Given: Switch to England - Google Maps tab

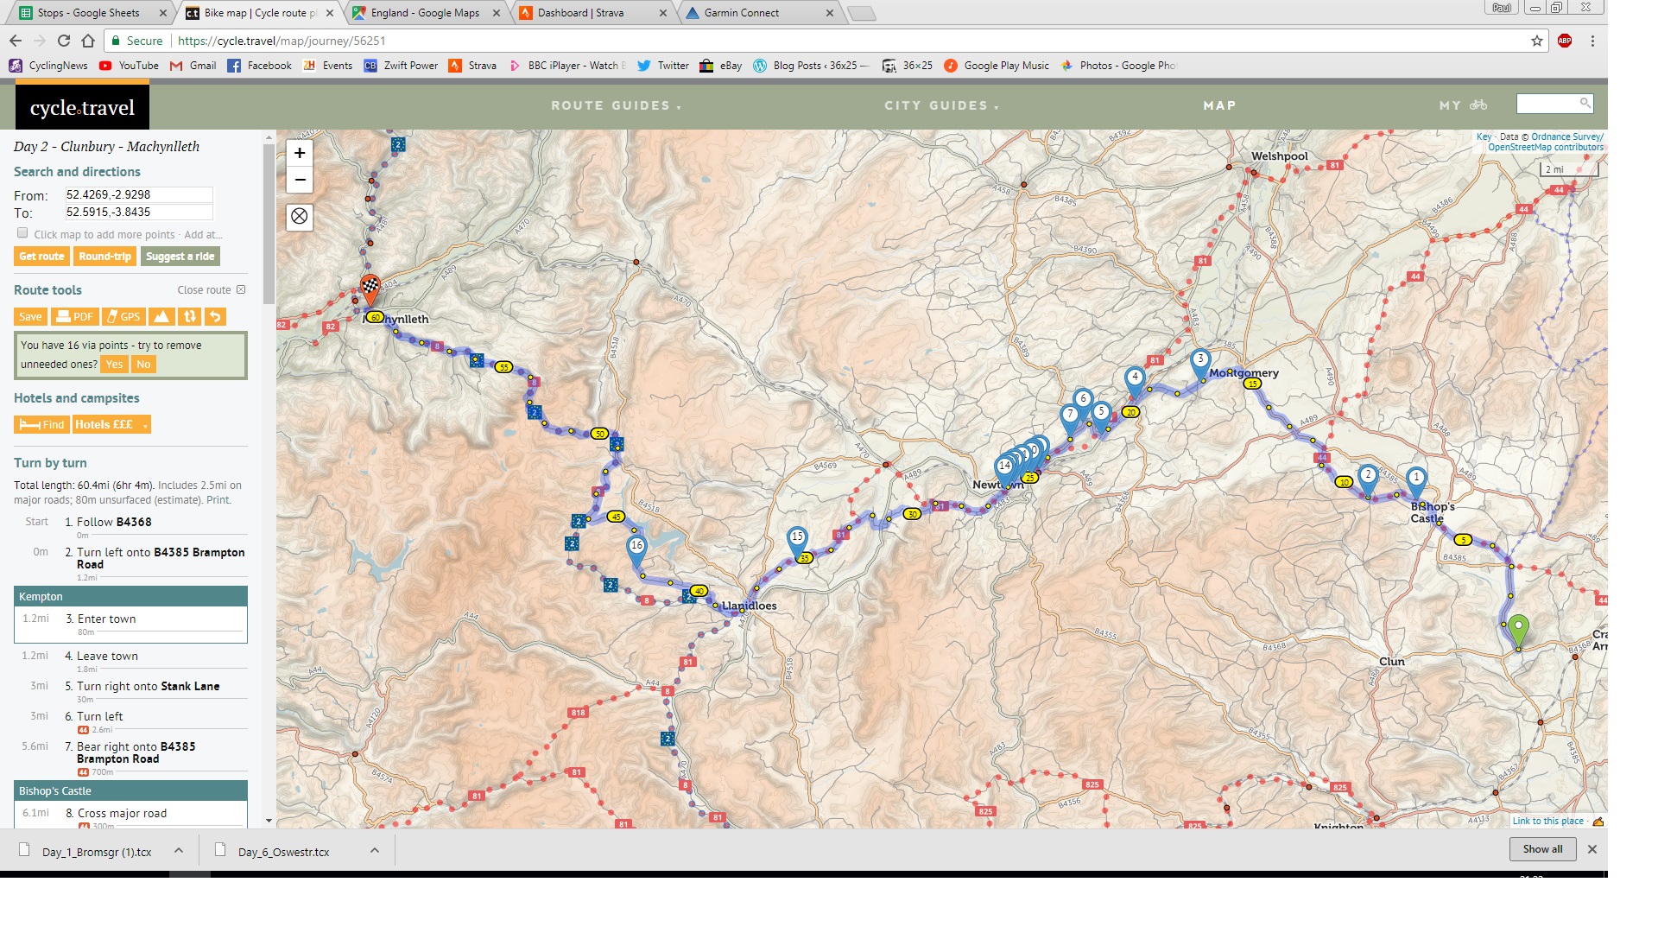Looking at the screenshot, I should [x=425, y=13].
